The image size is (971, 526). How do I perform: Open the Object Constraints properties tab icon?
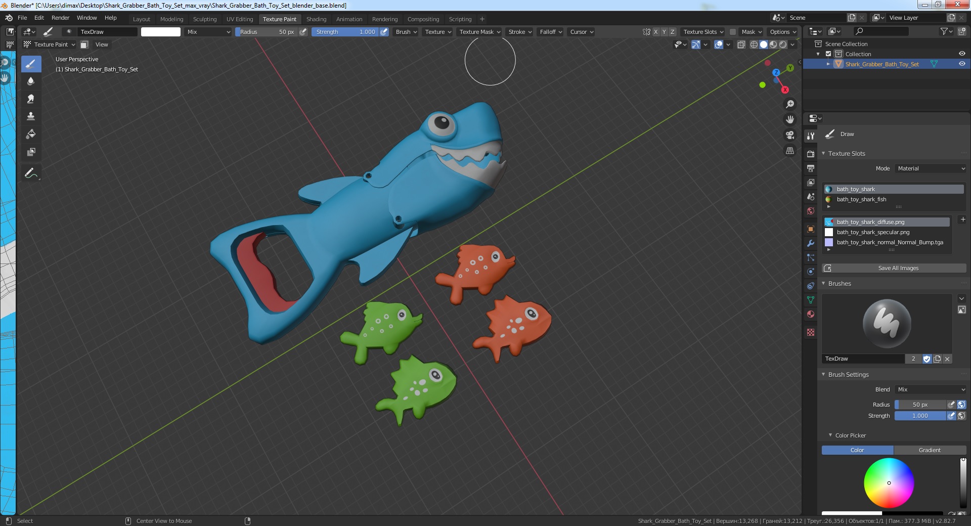click(x=811, y=286)
